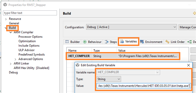Switch to the Link Order tab

point(175,42)
